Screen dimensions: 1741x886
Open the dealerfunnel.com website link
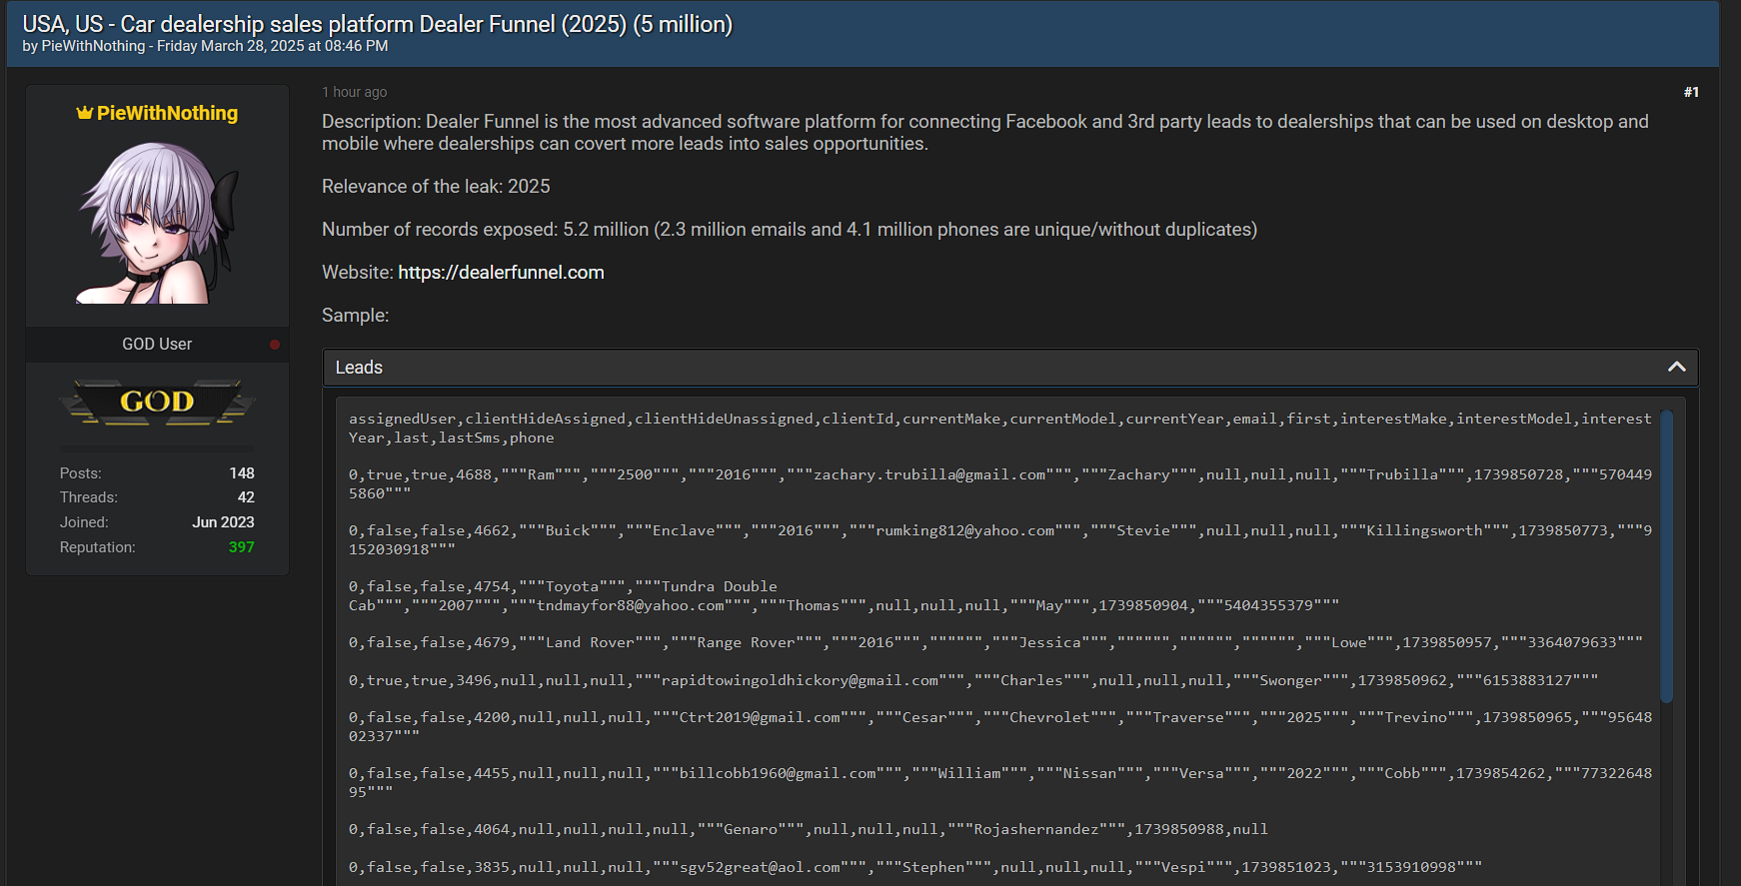pyautogui.click(x=501, y=273)
